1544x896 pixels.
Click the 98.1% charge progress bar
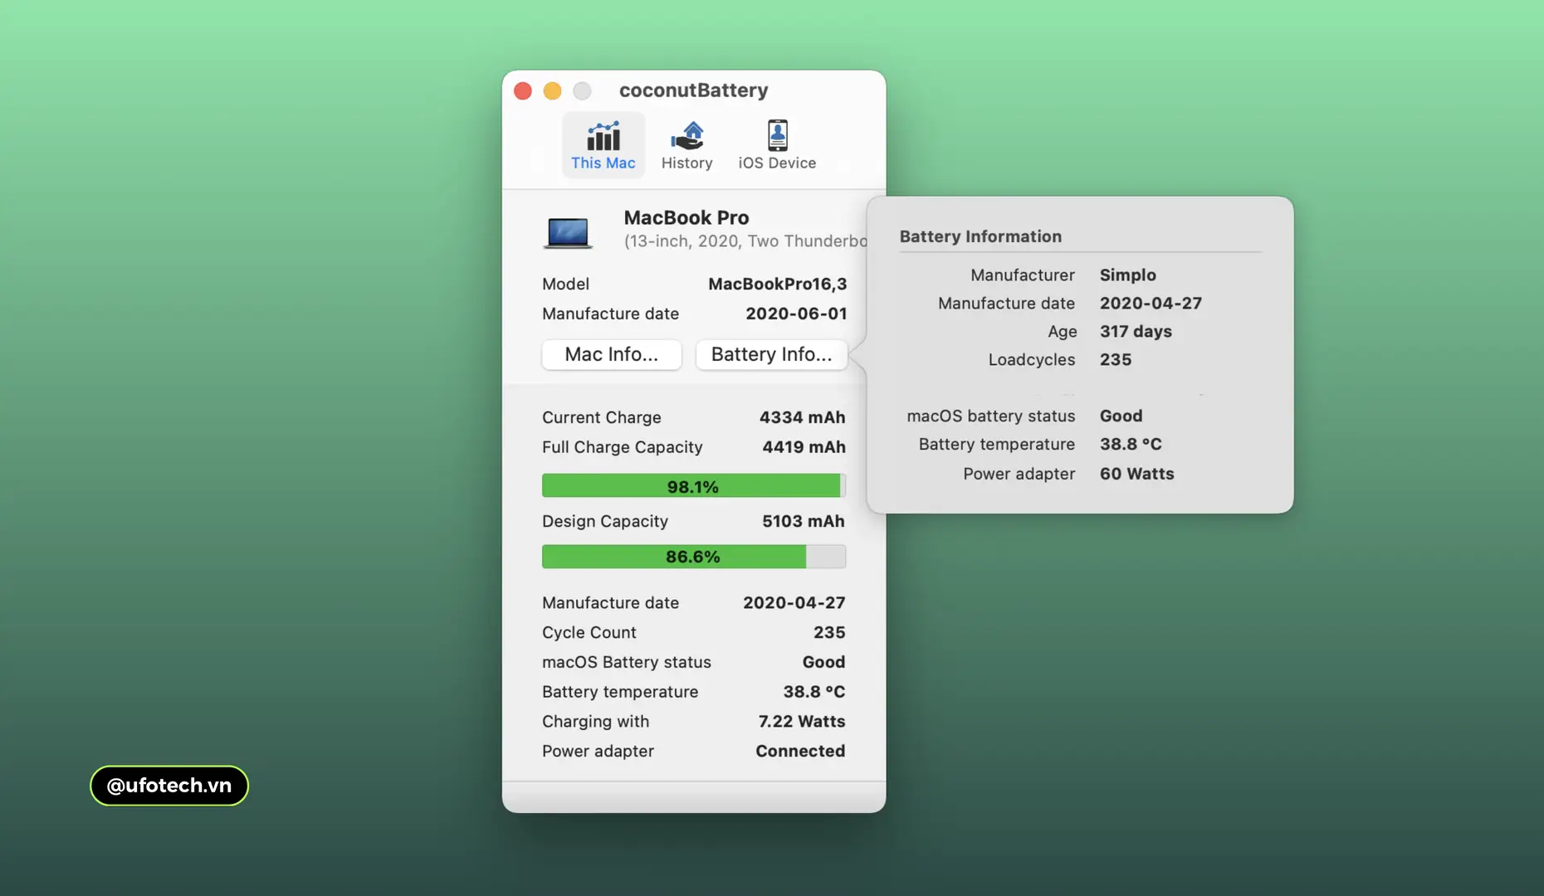pyautogui.click(x=694, y=486)
